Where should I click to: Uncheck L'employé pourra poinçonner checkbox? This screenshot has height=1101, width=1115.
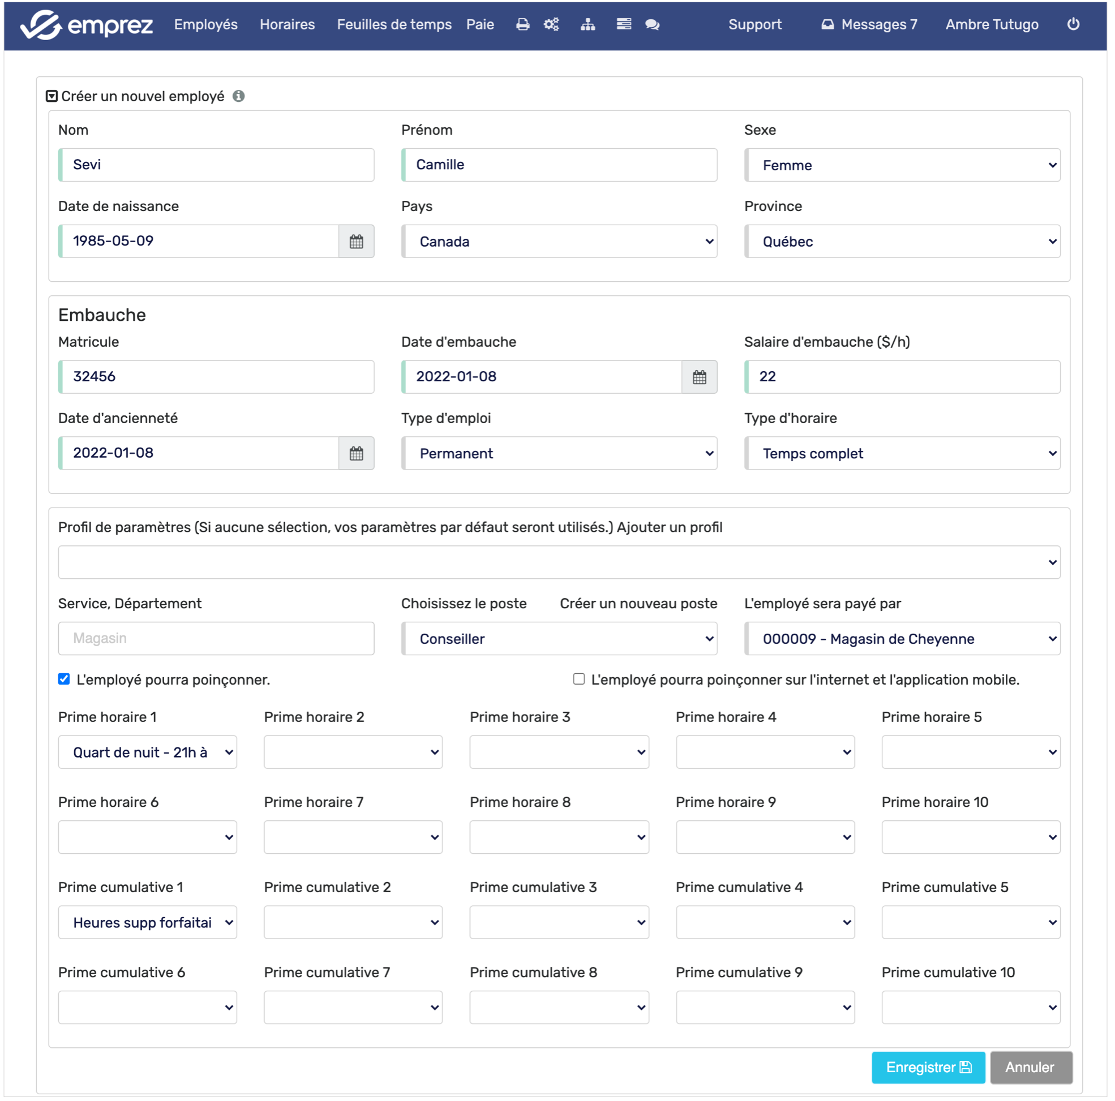pos(64,678)
